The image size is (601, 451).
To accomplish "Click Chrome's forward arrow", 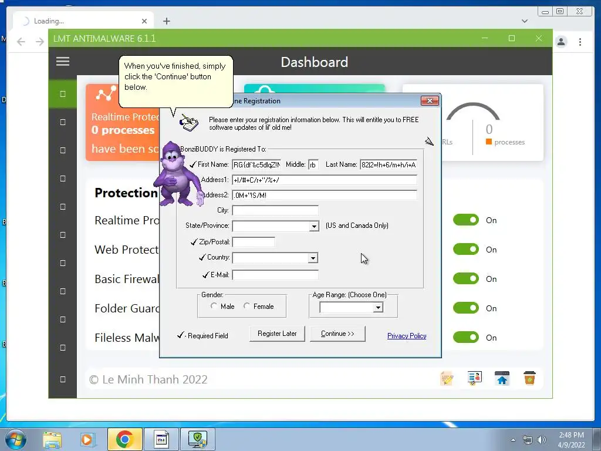I will [x=39, y=42].
